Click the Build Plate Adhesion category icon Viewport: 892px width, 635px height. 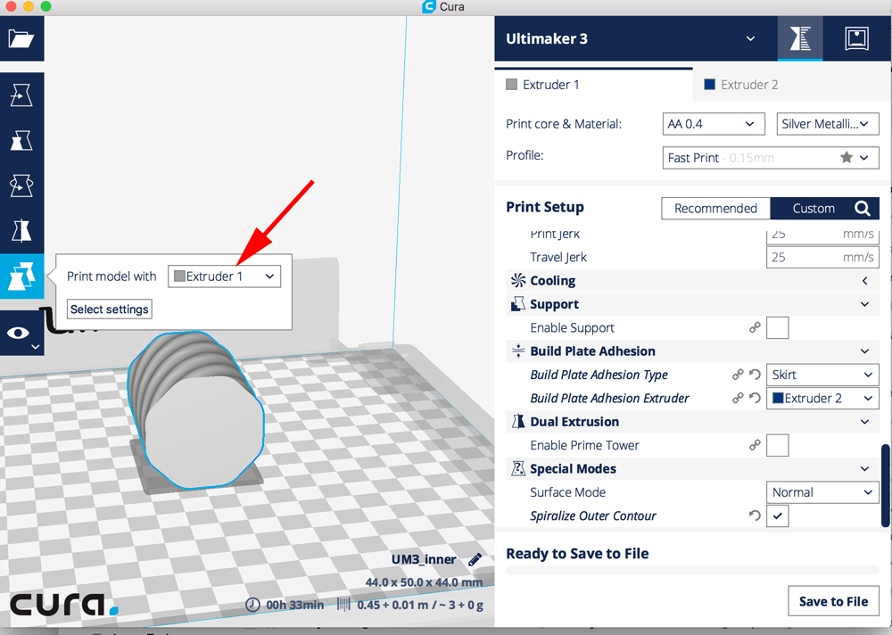pos(518,351)
